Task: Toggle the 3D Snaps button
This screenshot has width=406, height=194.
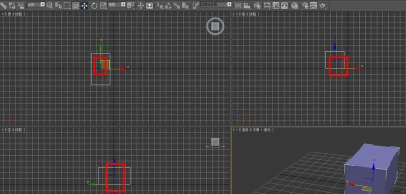Action: 159,5
